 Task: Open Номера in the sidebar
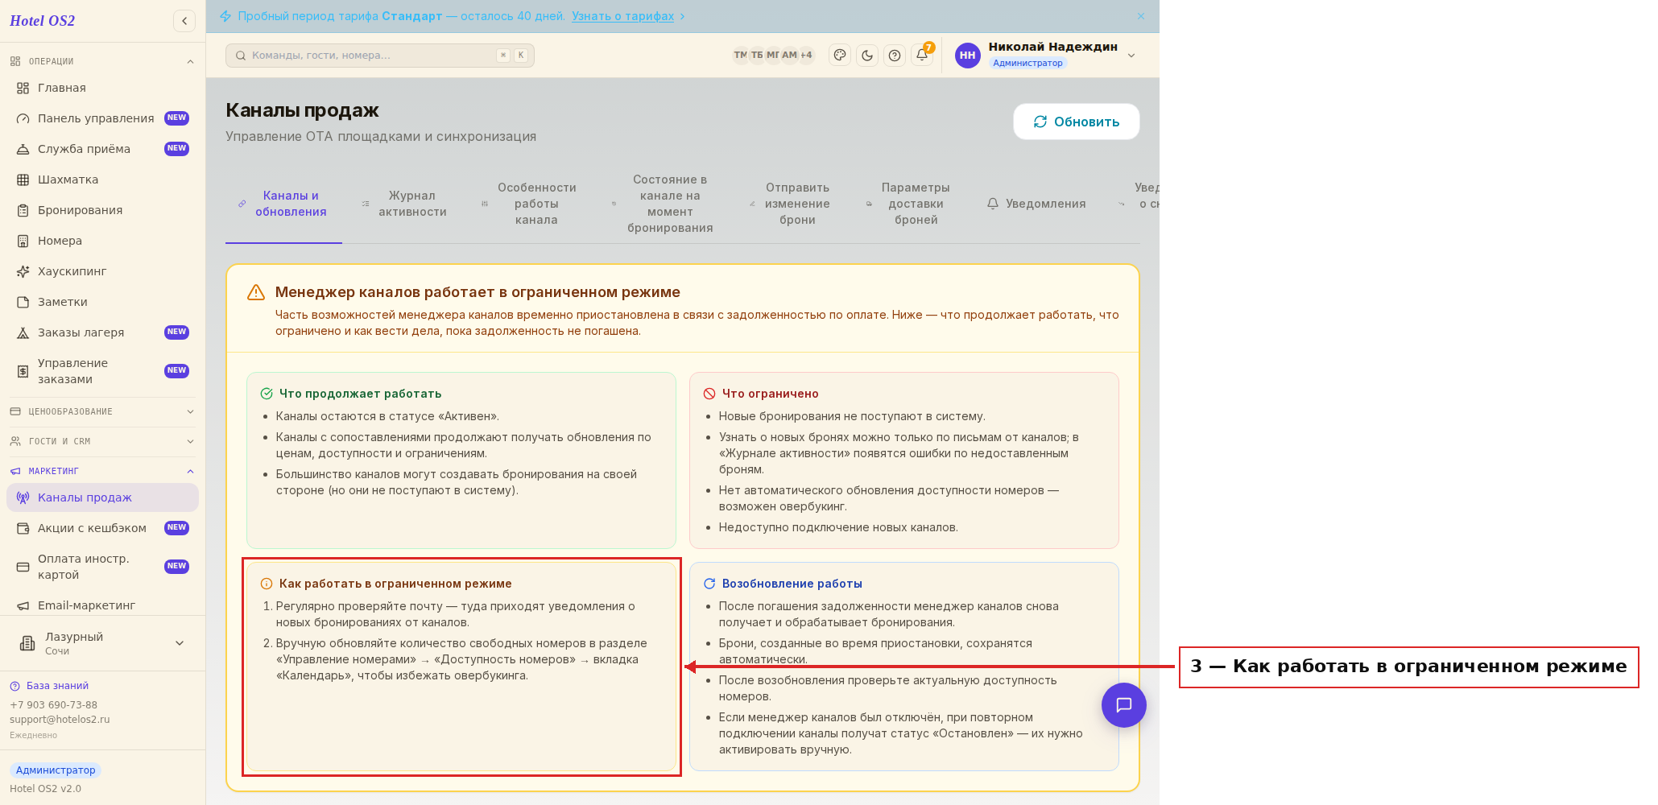coord(102,241)
